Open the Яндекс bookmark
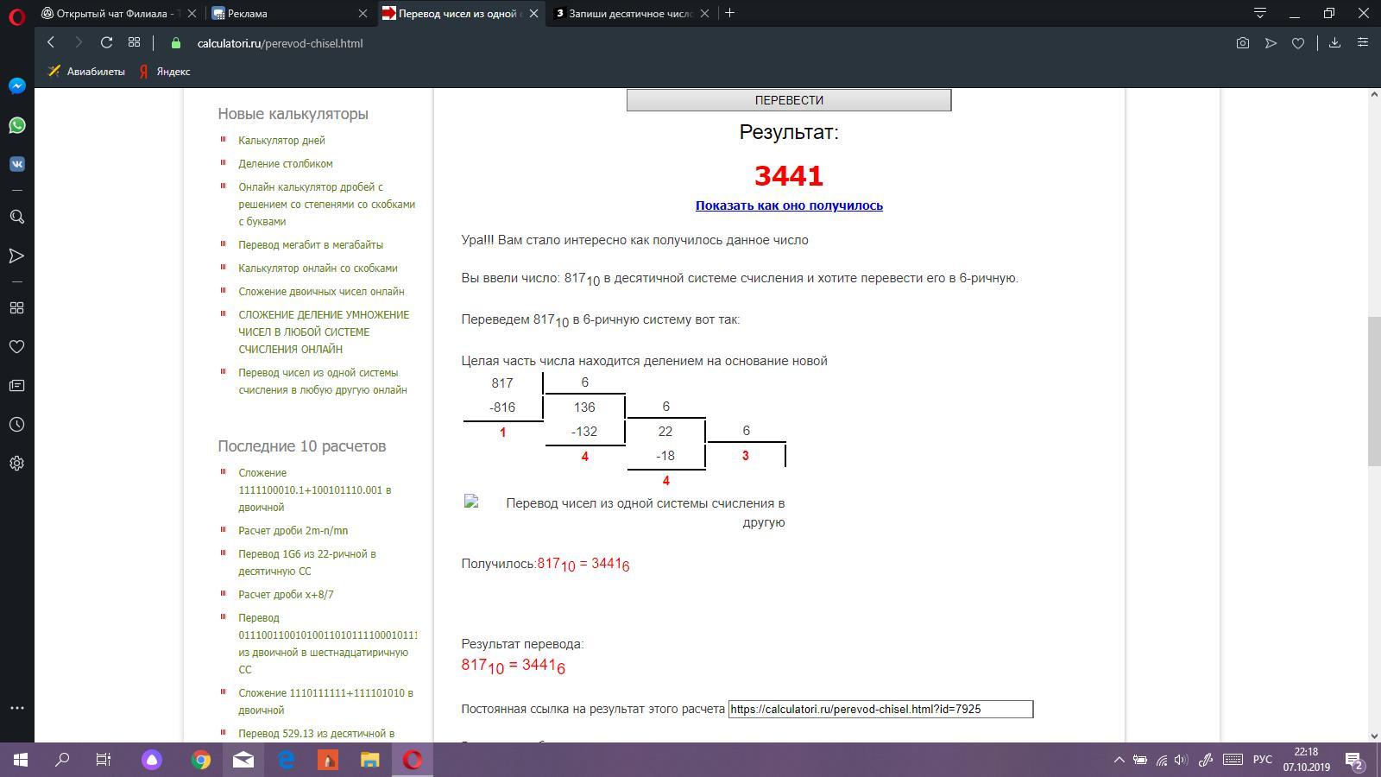 (165, 72)
